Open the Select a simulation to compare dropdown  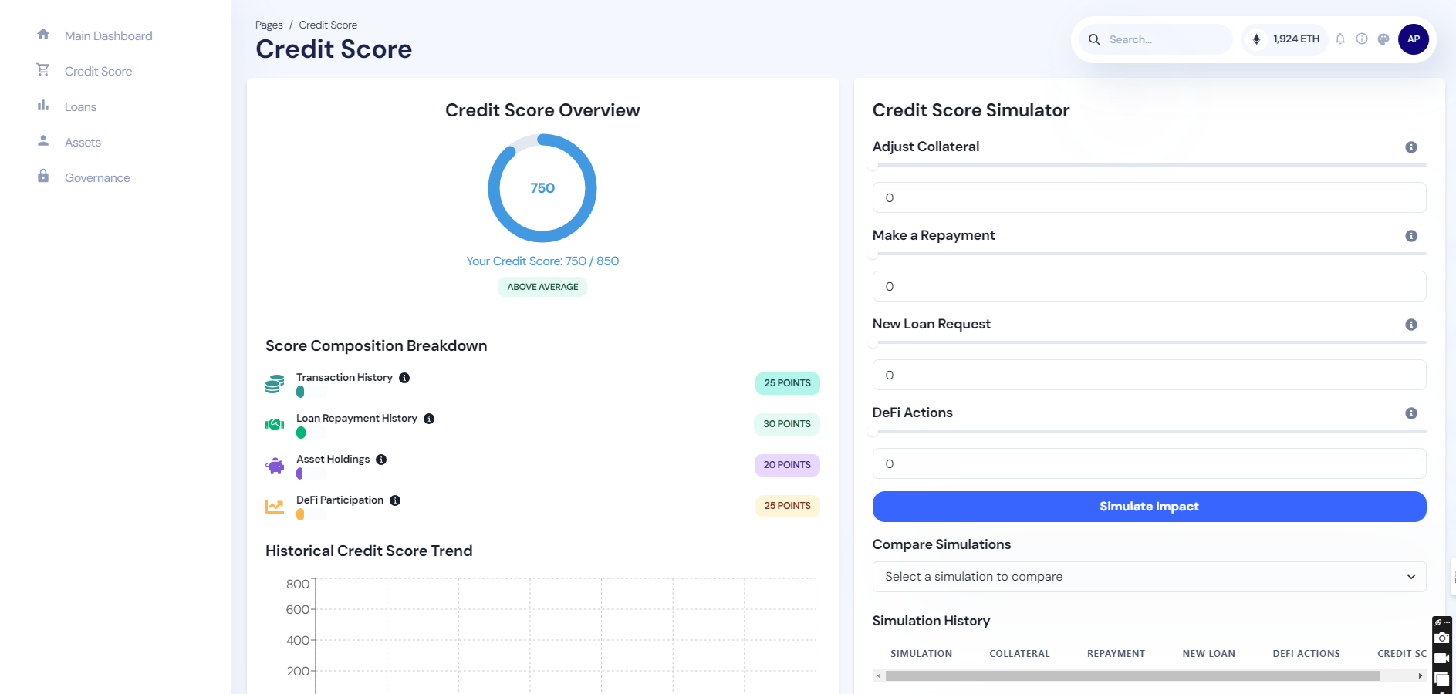(x=1149, y=576)
